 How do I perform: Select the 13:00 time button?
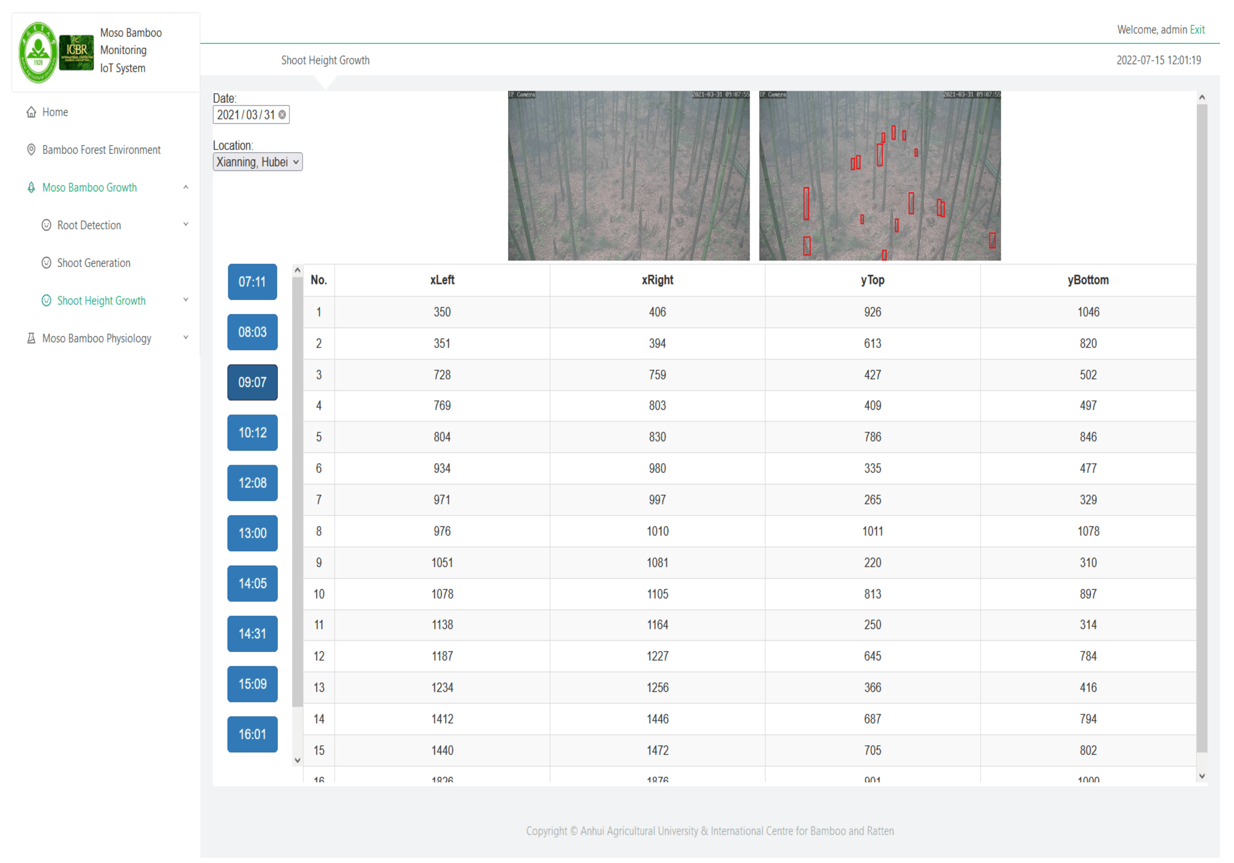252,533
